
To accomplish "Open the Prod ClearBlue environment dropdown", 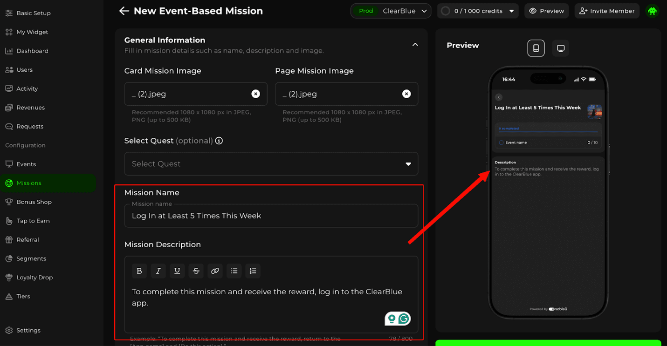I will pyautogui.click(x=391, y=11).
